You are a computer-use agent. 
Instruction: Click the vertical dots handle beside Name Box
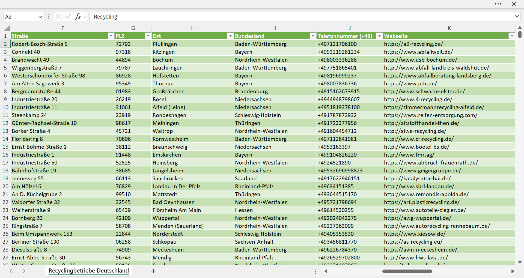pyautogui.click(x=49, y=17)
